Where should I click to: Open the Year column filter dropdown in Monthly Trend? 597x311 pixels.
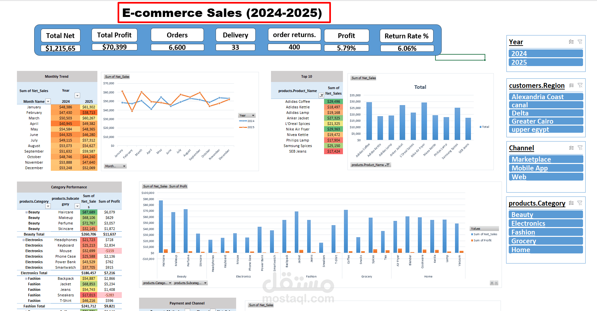78,96
